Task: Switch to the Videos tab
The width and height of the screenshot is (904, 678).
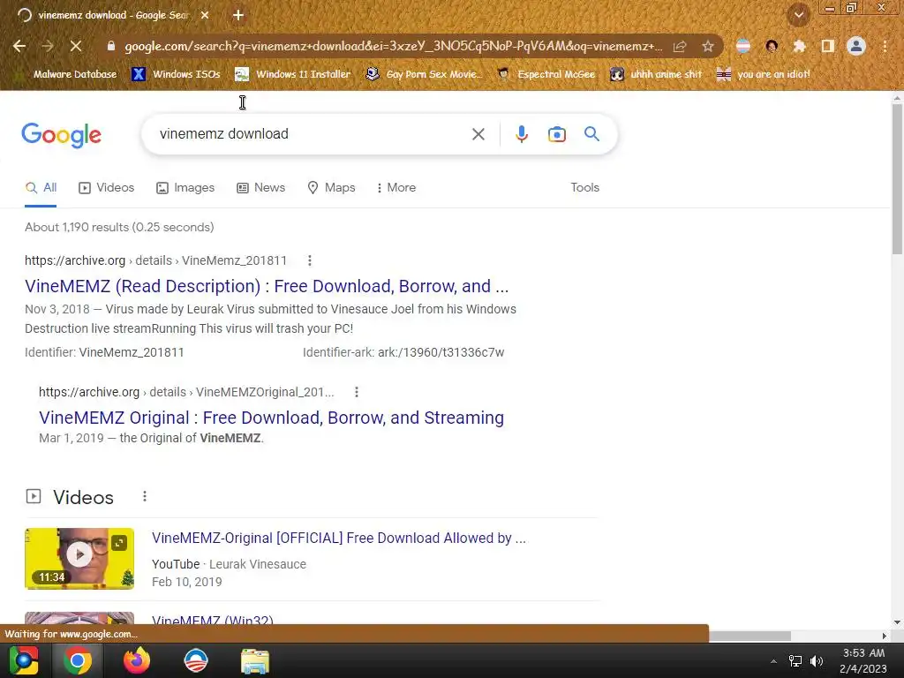Action: coord(106,188)
